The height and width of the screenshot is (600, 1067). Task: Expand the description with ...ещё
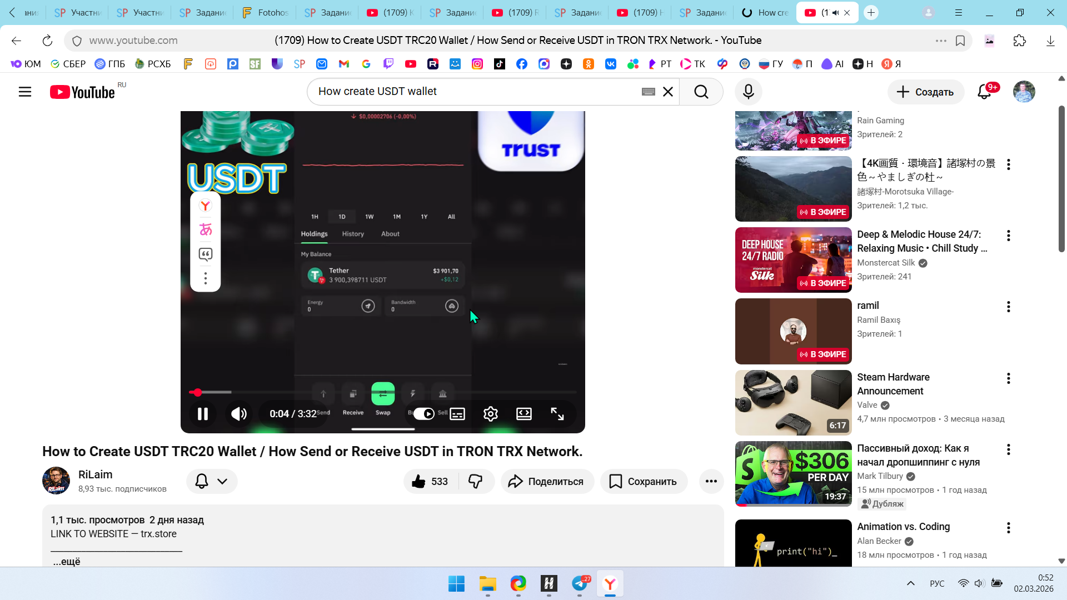(x=67, y=561)
